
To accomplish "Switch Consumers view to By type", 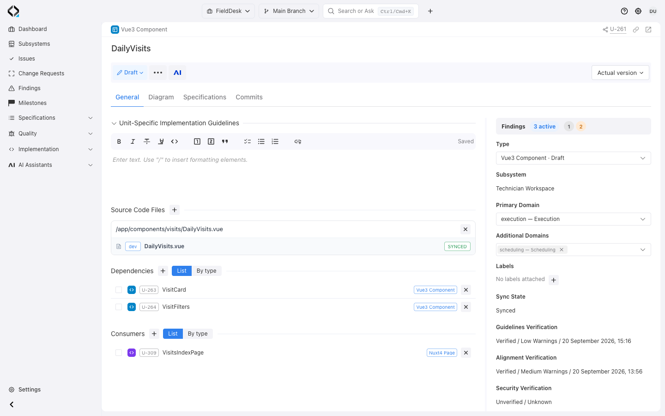I will point(198,334).
